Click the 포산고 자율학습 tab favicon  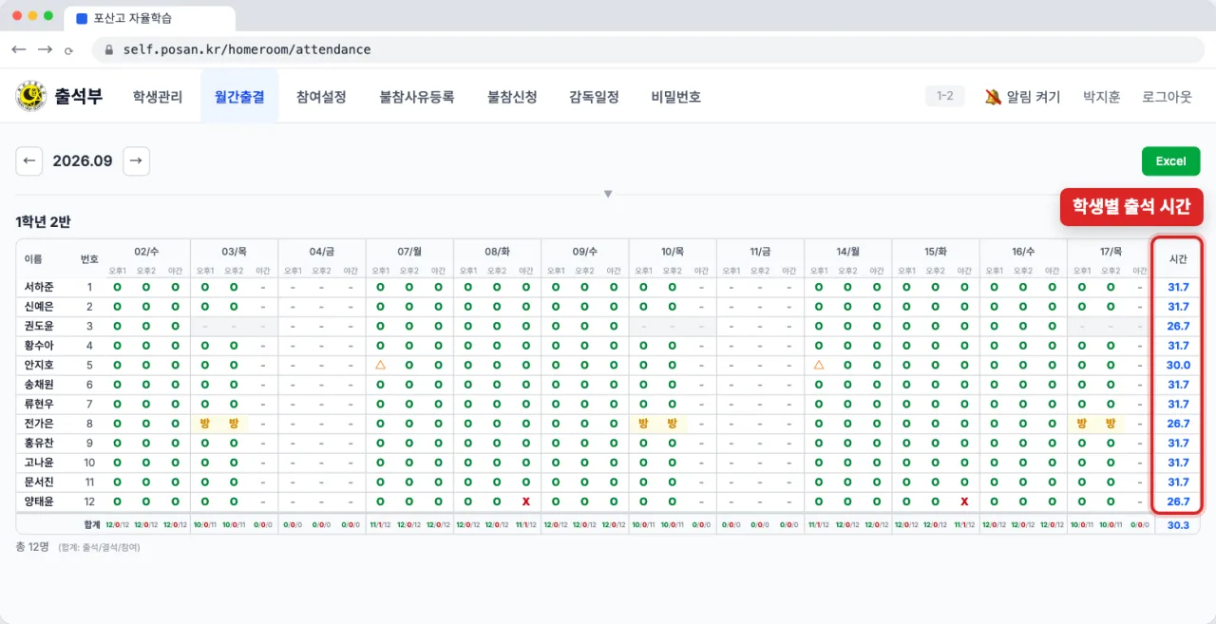pos(81,18)
